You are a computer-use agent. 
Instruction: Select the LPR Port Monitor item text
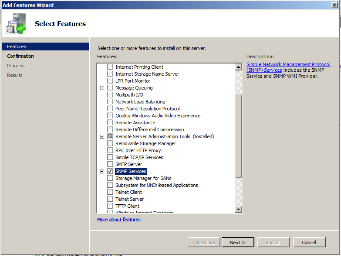pos(133,81)
